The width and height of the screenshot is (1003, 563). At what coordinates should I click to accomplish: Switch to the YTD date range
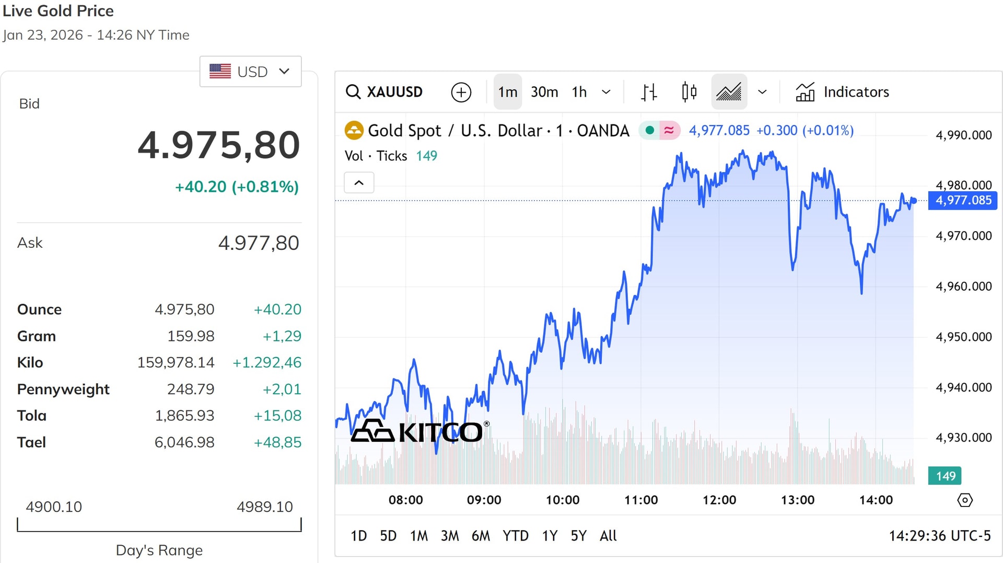click(515, 536)
